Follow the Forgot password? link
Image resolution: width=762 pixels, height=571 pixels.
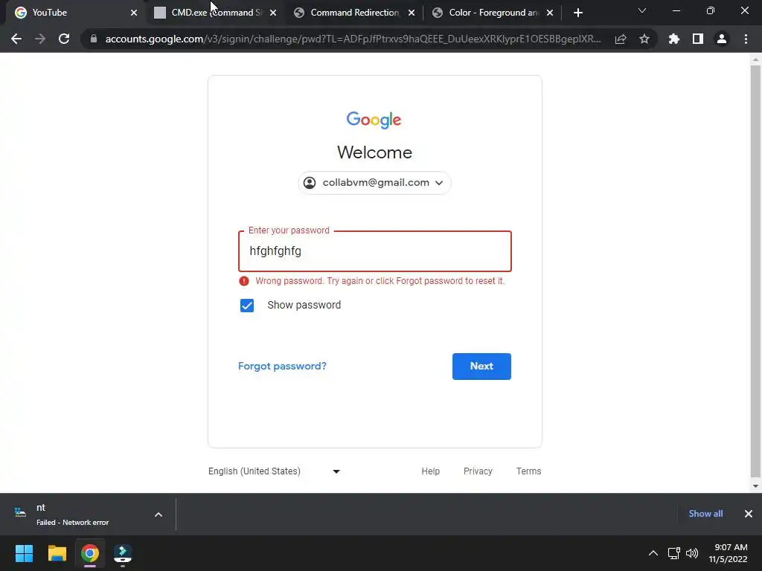(x=282, y=366)
